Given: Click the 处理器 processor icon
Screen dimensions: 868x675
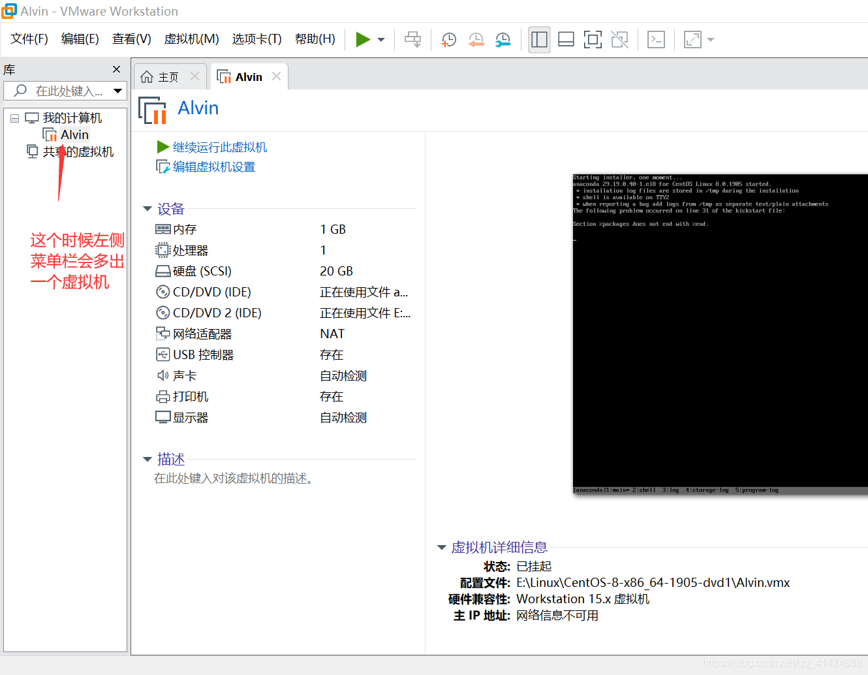Looking at the screenshot, I should (163, 250).
